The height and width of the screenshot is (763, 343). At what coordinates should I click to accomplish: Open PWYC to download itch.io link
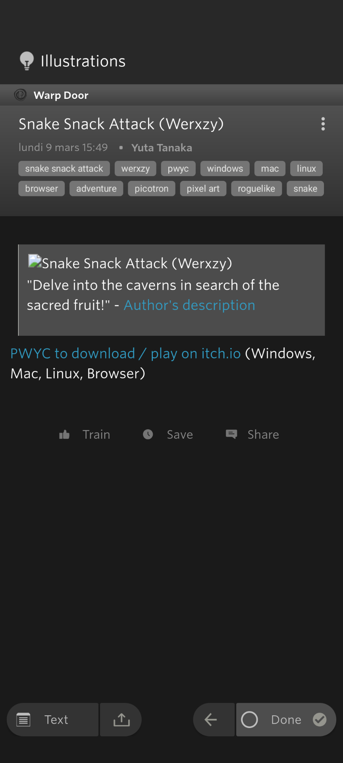point(125,353)
